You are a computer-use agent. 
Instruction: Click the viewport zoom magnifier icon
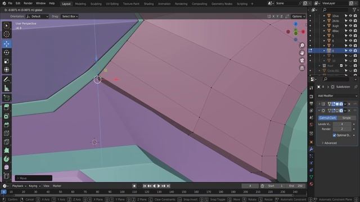tap(302, 45)
